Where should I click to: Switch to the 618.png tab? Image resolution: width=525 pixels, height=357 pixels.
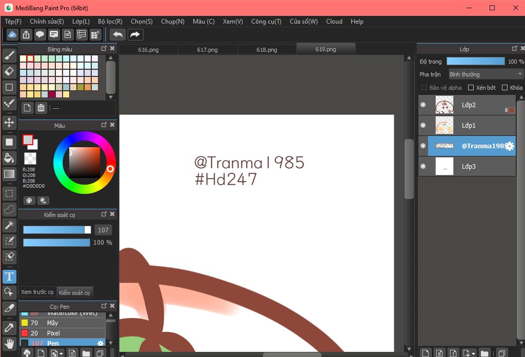click(267, 50)
